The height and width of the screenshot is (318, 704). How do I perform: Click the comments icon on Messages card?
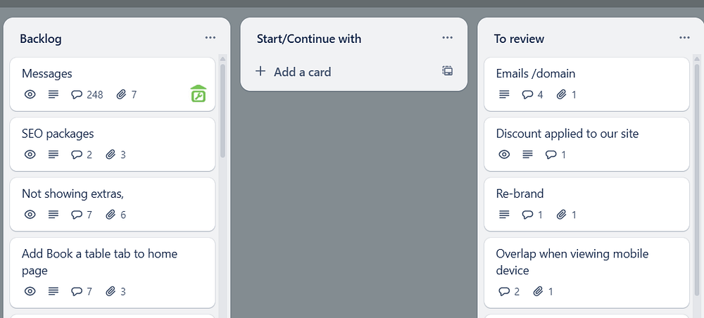point(77,94)
